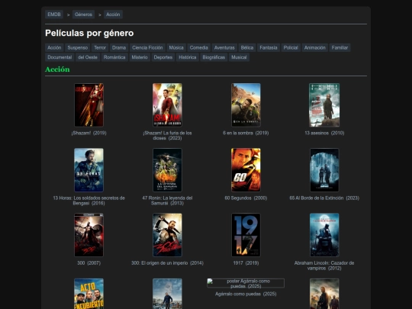Click the 300 (2007) poster

(x=89, y=235)
